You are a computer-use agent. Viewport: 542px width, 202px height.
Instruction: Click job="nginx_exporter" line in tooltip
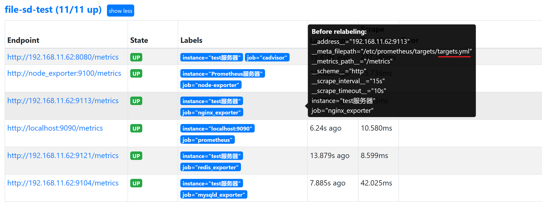pyautogui.click(x=342, y=111)
